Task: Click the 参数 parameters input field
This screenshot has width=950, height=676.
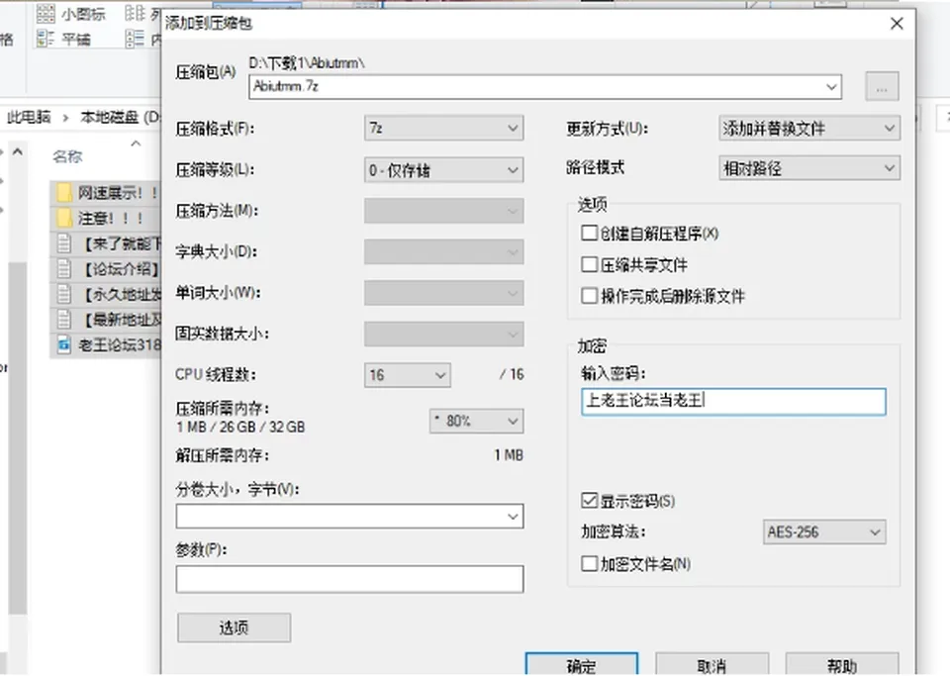Action: pyautogui.click(x=349, y=579)
